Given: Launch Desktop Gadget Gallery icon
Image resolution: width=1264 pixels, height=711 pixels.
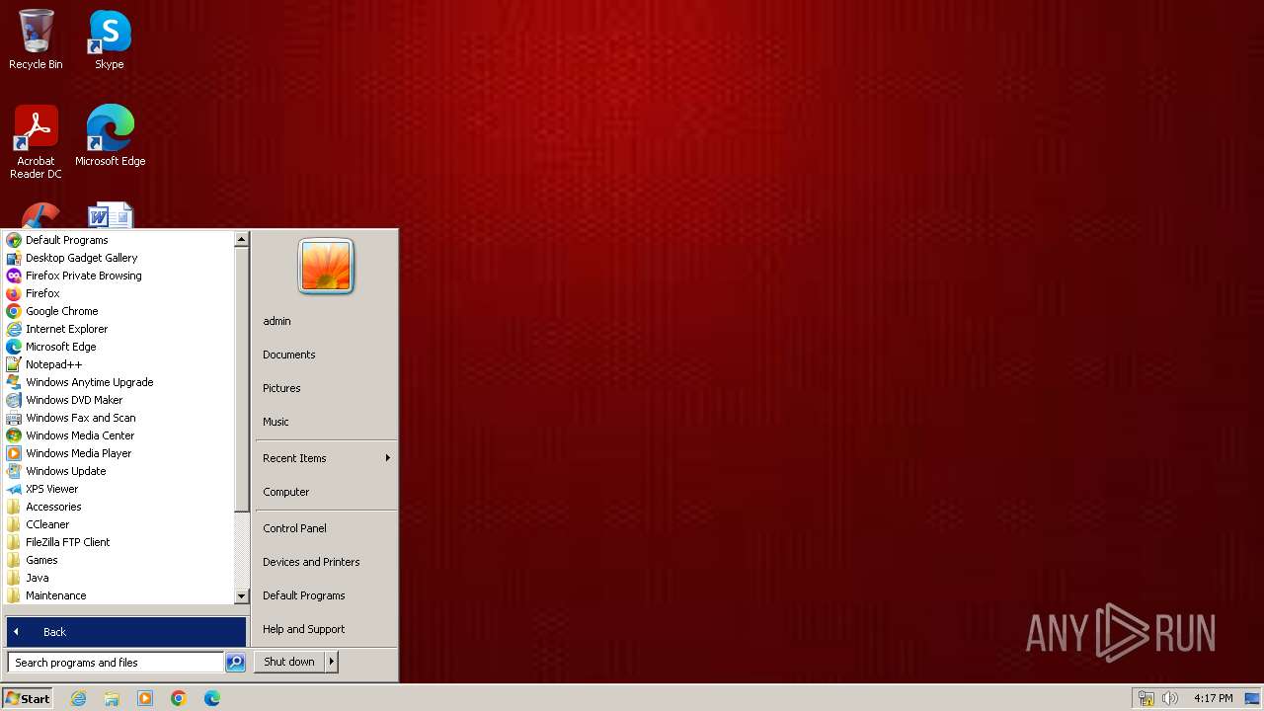Looking at the screenshot, I should coord(14,258).
